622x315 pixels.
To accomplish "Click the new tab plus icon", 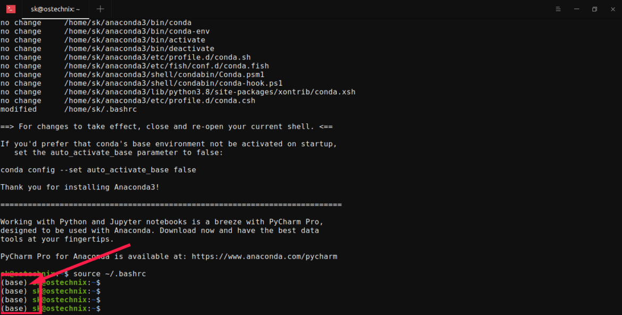I will (x=100, y=9).
